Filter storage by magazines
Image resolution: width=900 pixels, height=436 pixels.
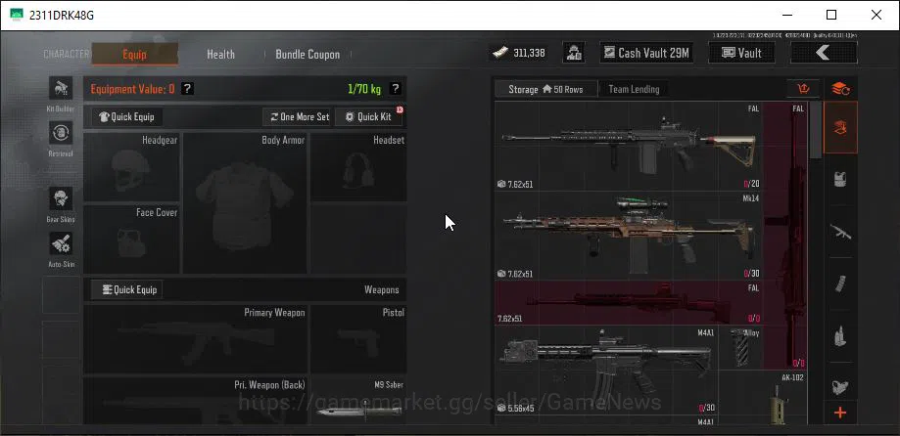tap(841, 284)
